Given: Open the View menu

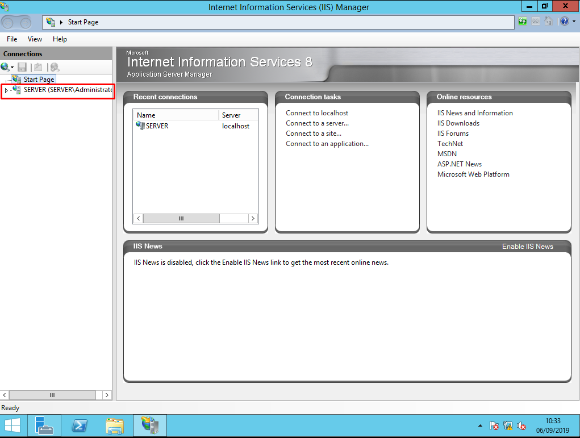Looking at the screenshot, I should [35, 39].
